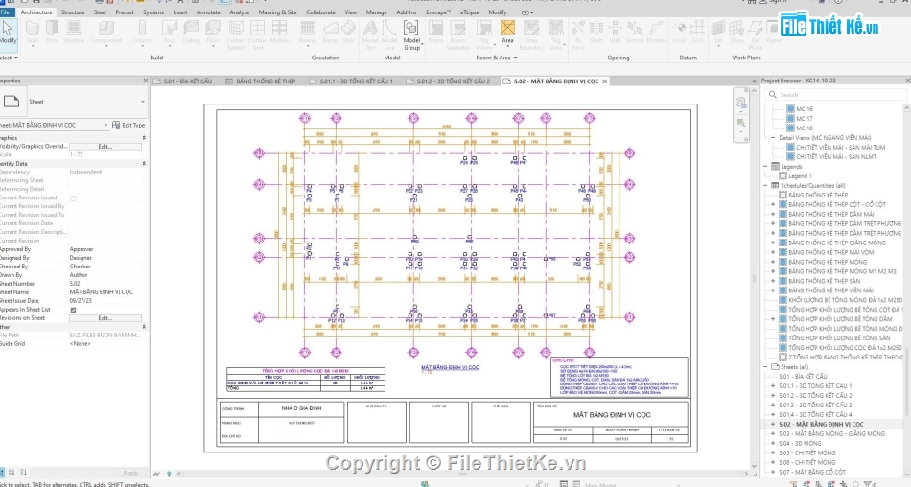Click Revisions on Sheet Edit button
Viewport: 911px width, 487px height.
tap(105, 318)
